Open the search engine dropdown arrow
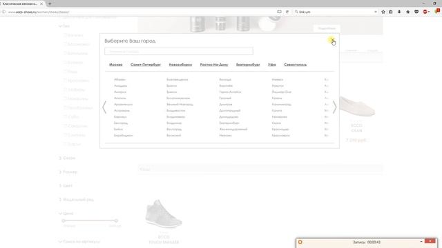The width and height of the screenshot is (442, 248). (x=376, y=12)
